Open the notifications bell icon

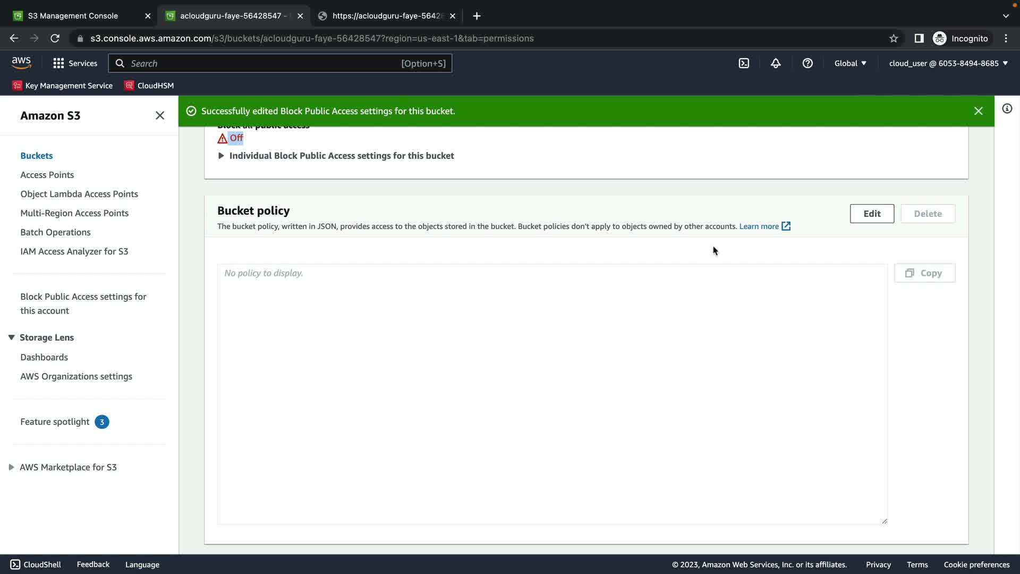coord(776,63)
